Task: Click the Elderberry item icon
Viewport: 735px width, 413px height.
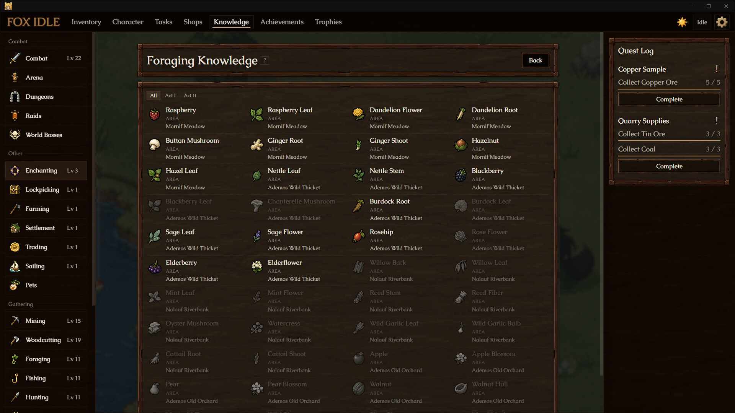Action: (x=155, y=267)
